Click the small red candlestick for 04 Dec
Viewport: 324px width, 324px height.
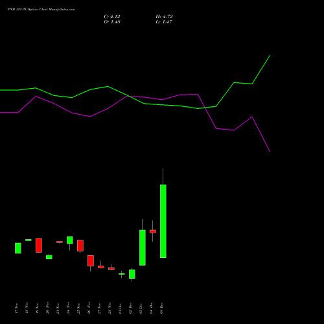pos(153,231)
